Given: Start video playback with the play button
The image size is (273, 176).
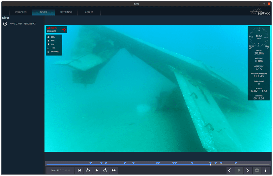Looking at the screenshot, I should point(97,170).
